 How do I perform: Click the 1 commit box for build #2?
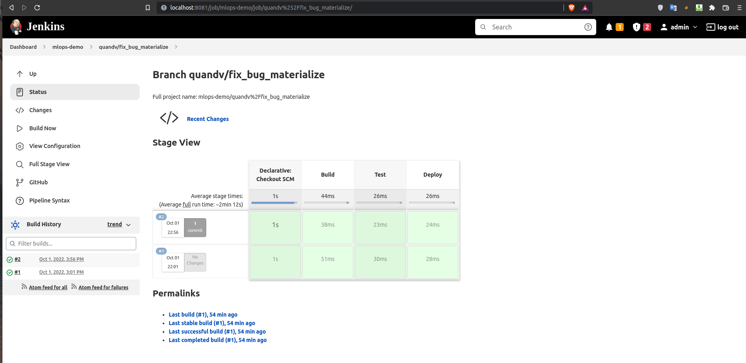point(195,227)
